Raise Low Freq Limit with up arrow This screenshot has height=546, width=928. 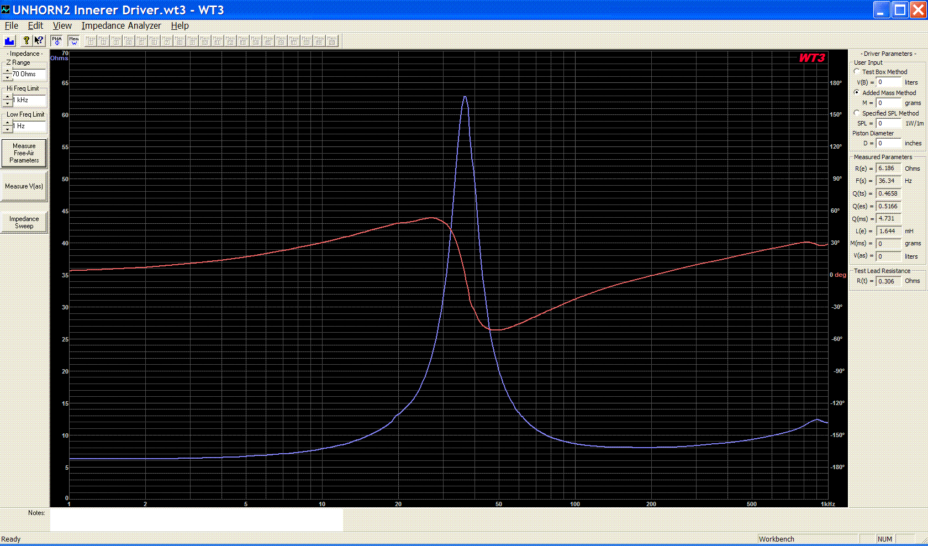pyautogui.click(x=8, y=123)
